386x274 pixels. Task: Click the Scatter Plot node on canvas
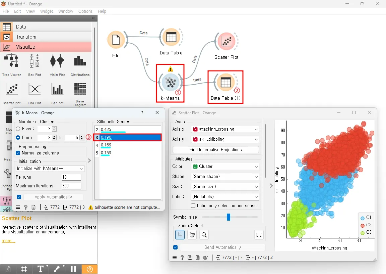coord(226,41)
